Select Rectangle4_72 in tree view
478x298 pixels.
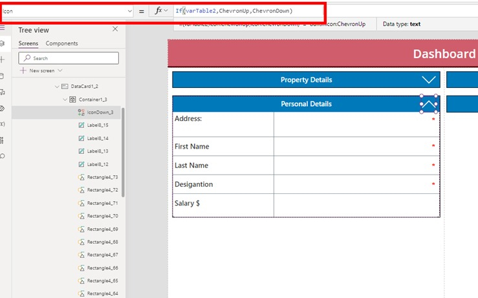tap(102, 190)
